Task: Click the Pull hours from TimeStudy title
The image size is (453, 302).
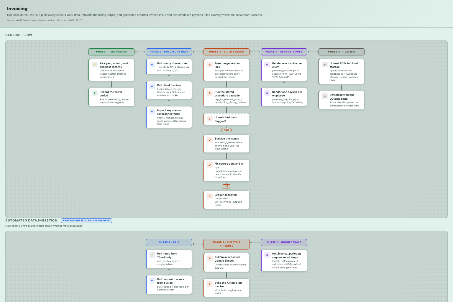Action: coord(167,255)
